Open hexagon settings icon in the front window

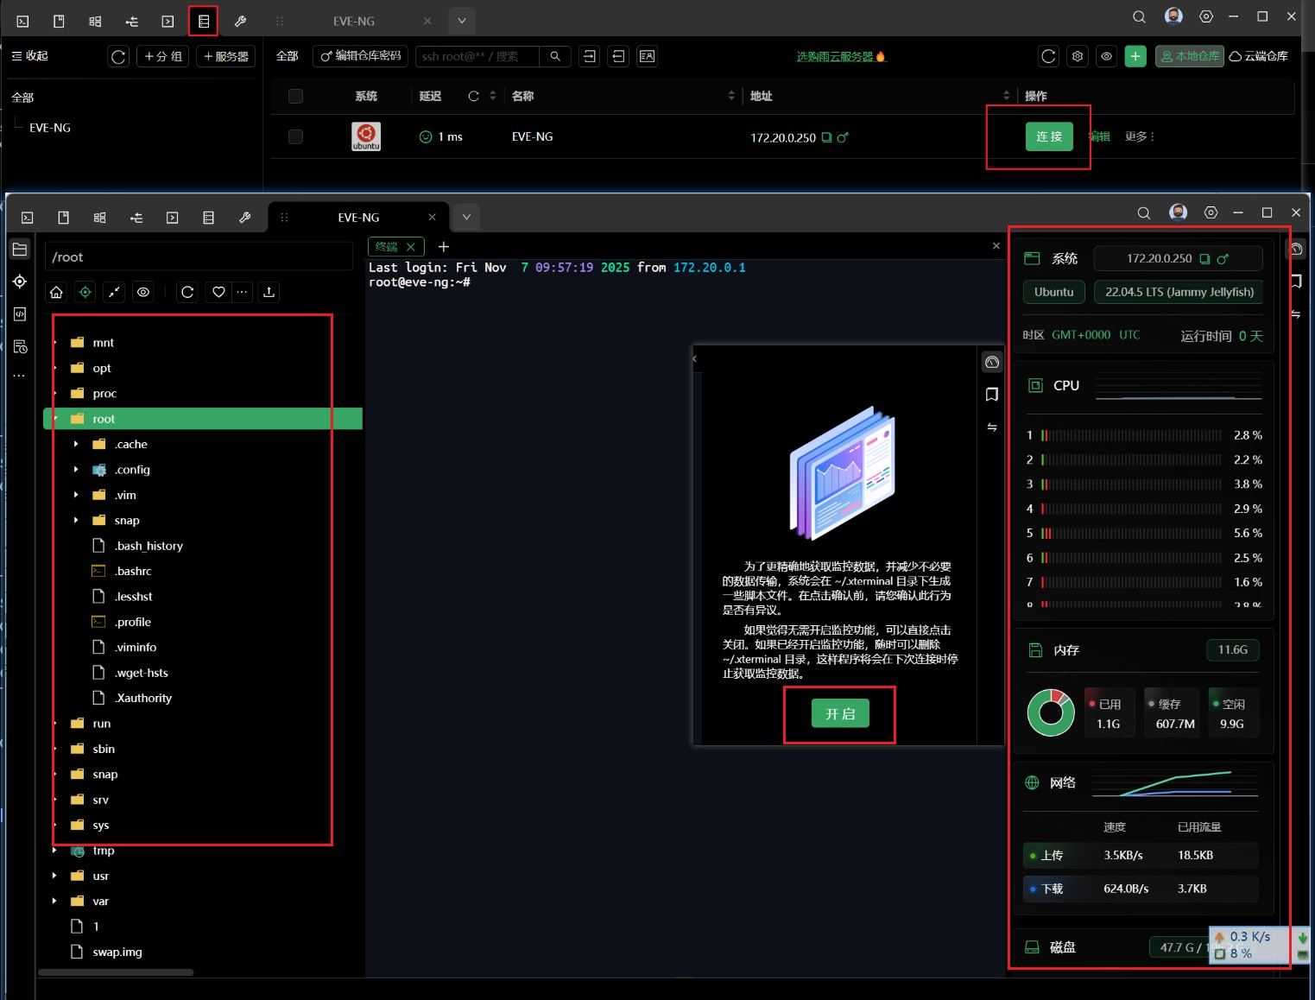(x=1211, y=212)
